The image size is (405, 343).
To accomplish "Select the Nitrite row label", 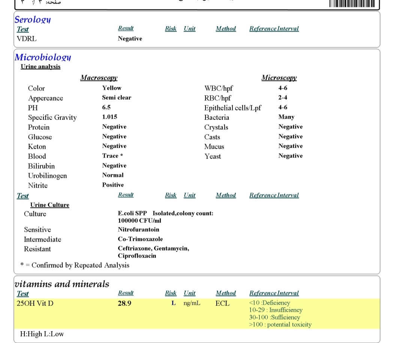I will click(38, 186).
